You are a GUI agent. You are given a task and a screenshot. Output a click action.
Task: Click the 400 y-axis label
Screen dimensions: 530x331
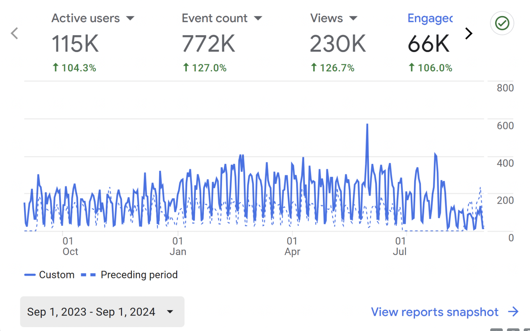pyautogui.click(x=505, y=163)
